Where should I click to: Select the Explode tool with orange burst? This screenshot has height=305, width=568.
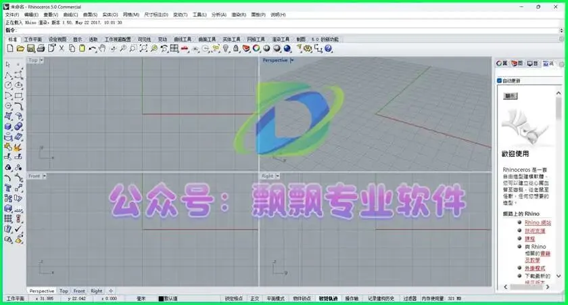(x=18, y=147)
